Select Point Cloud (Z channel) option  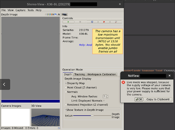click(66, 88)
